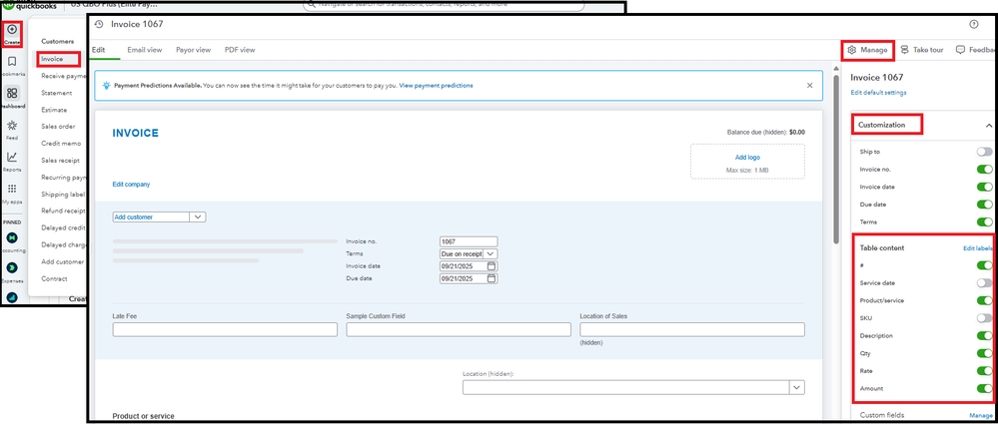Toggle the Product/service switch
998x424 pixels.
[985, 300]
